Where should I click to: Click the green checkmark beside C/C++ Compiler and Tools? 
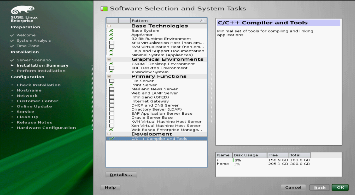(x=112, y=139)
